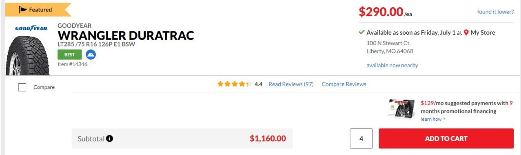Click the found it lower link
The image size is (521, 155).
495,12
